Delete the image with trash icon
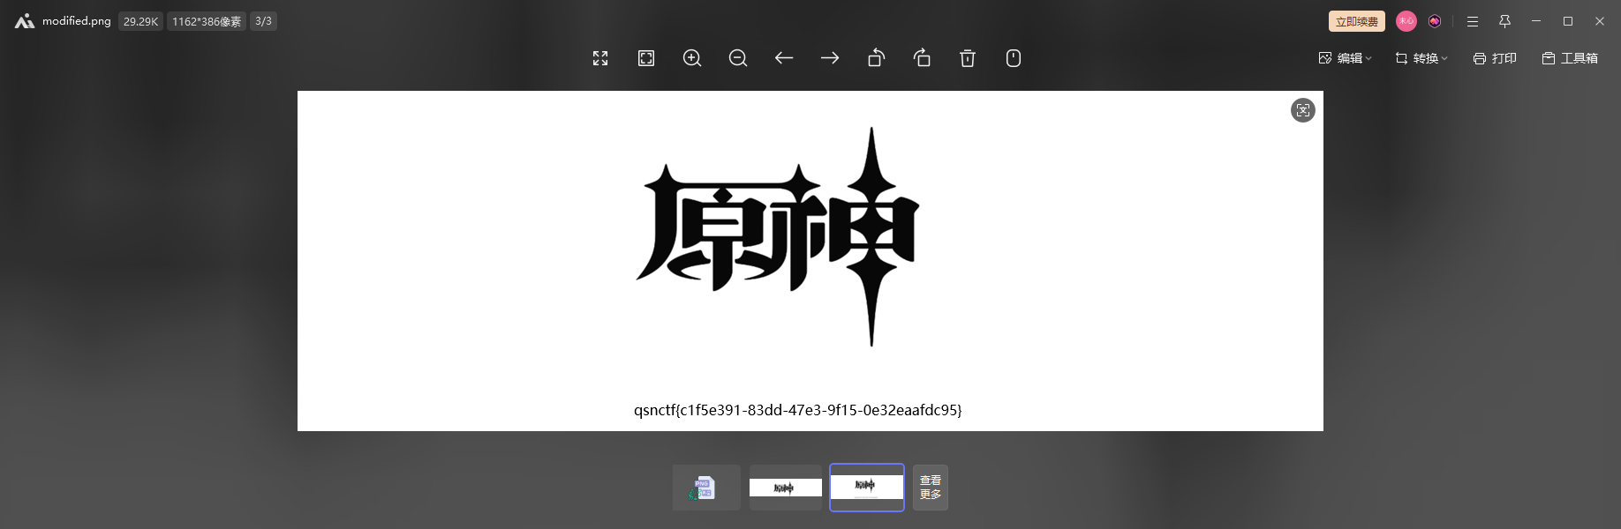The height and width of the screenshot is (529, 1621). (968, 58)
